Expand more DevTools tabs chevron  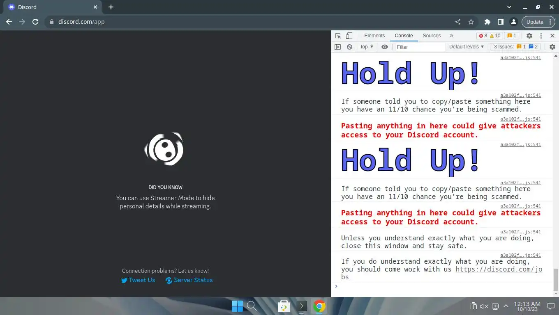click(x=451, y=36)
